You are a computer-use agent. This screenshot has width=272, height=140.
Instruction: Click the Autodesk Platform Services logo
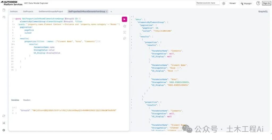tap(12, 3)
